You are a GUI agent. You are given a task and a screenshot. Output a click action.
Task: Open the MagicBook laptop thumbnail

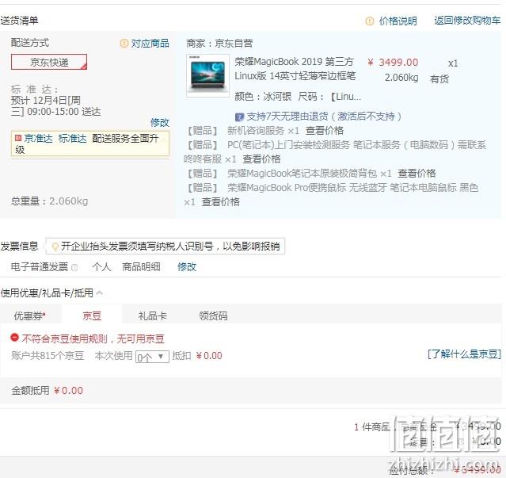207,75
